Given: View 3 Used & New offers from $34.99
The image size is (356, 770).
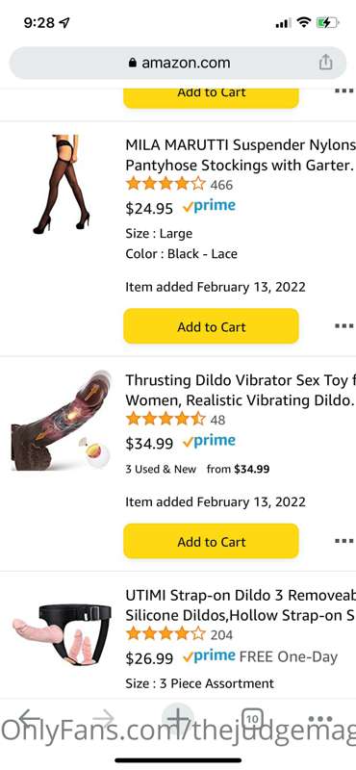Looking at the screenshot, I should pyautogui.click(x=197, y=469).
